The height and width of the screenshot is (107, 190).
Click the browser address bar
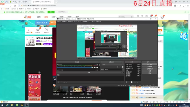[77, 5]
